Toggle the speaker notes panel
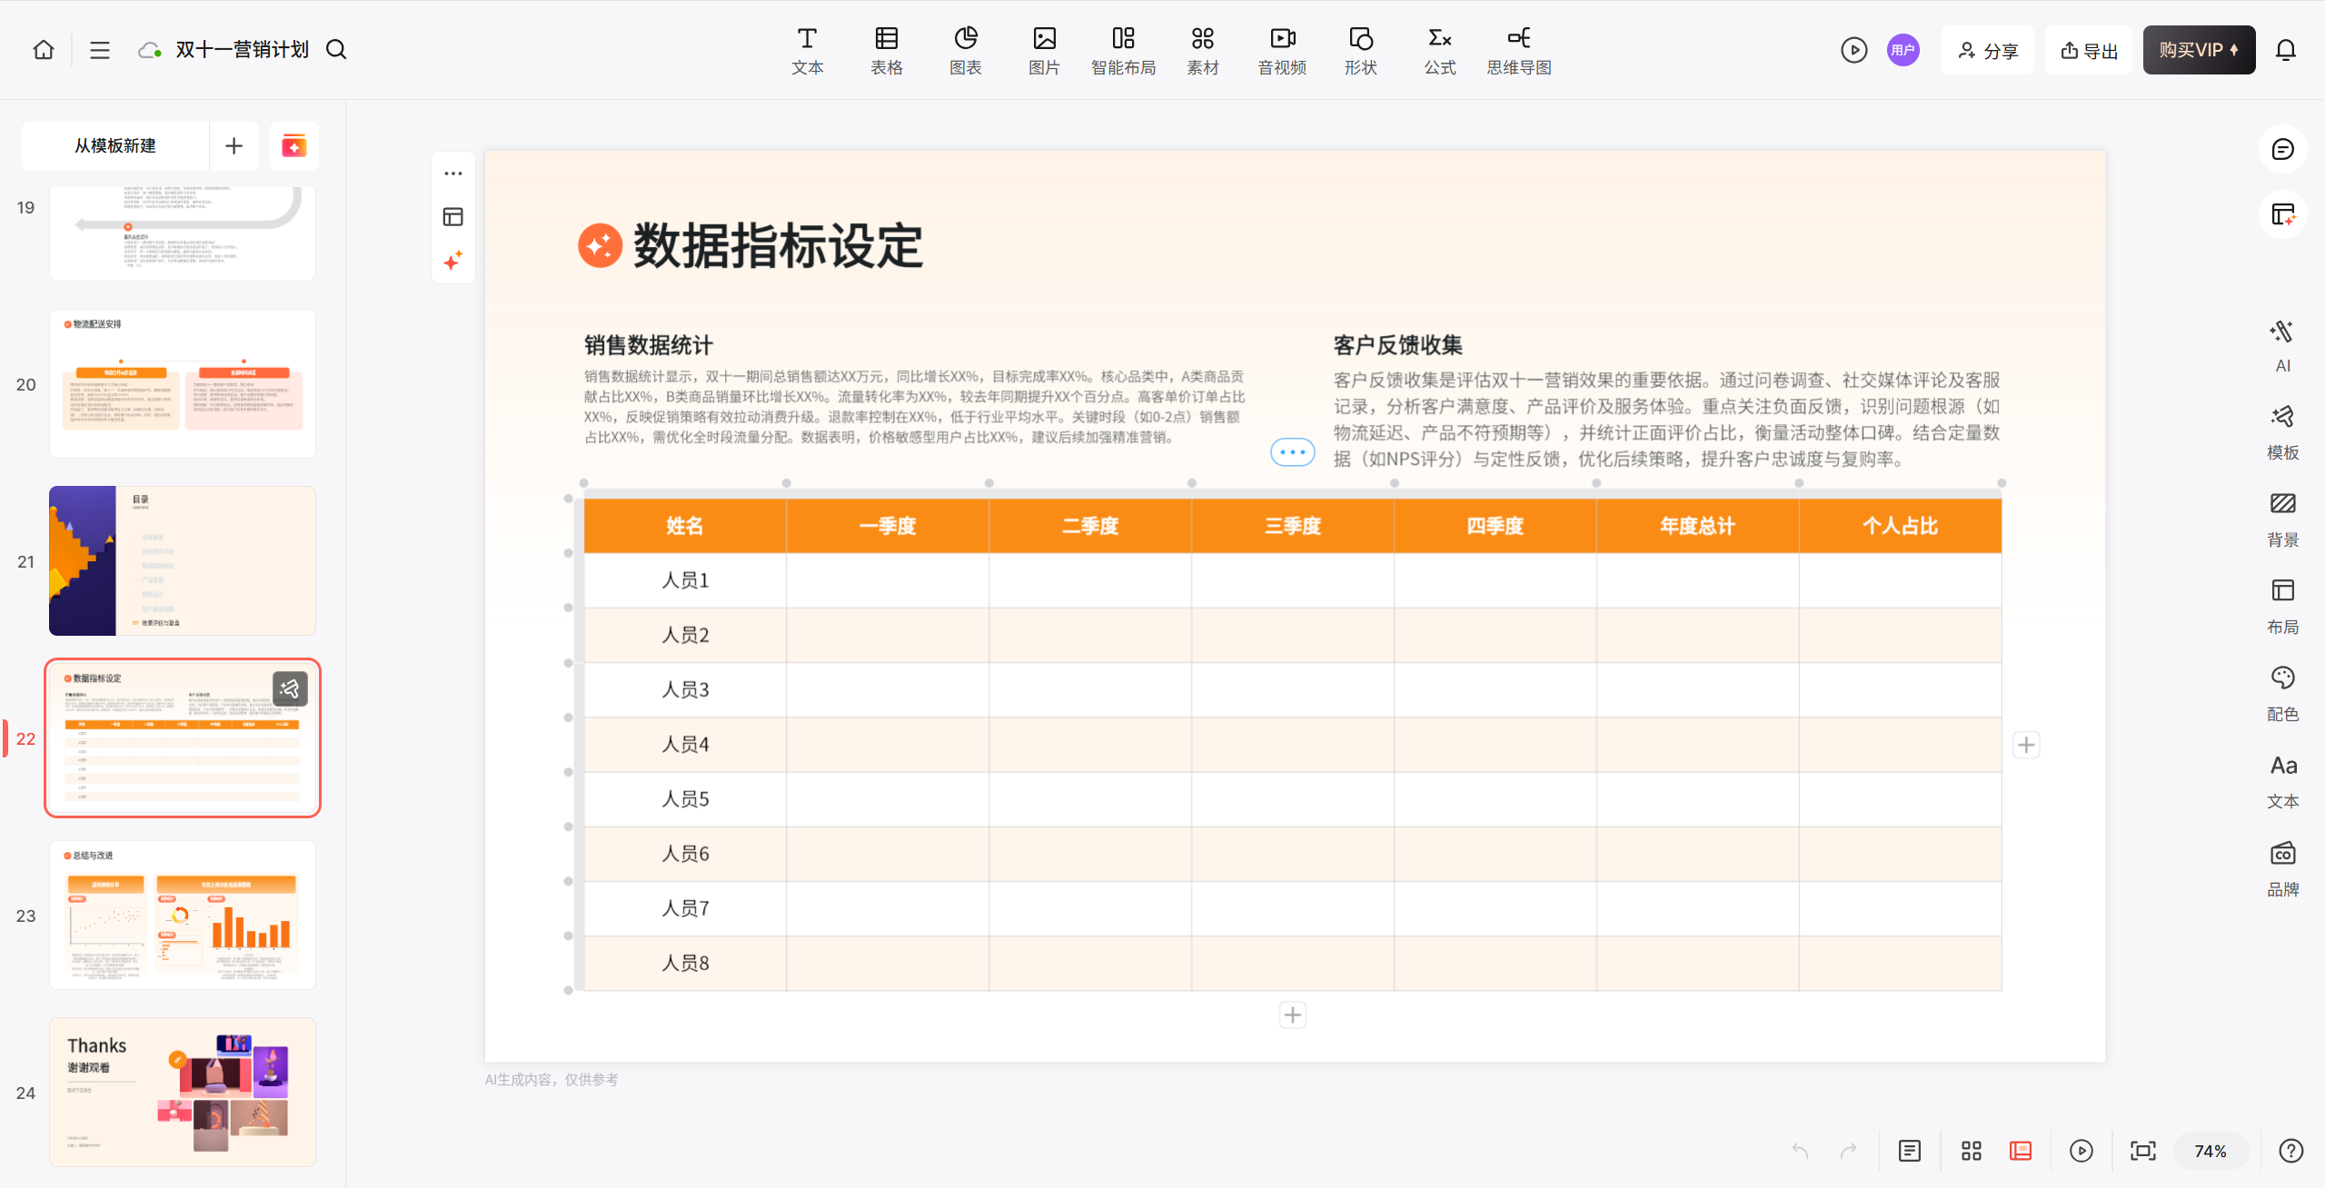The height and width of the screenshot is (1188, 2325). [1909, 1151]
